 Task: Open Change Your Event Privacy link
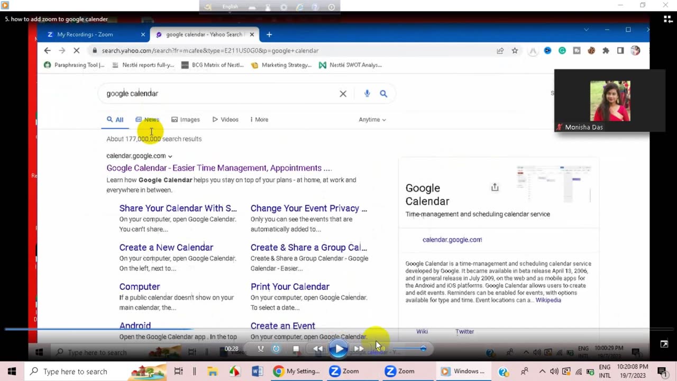click(x=309, y=208)
